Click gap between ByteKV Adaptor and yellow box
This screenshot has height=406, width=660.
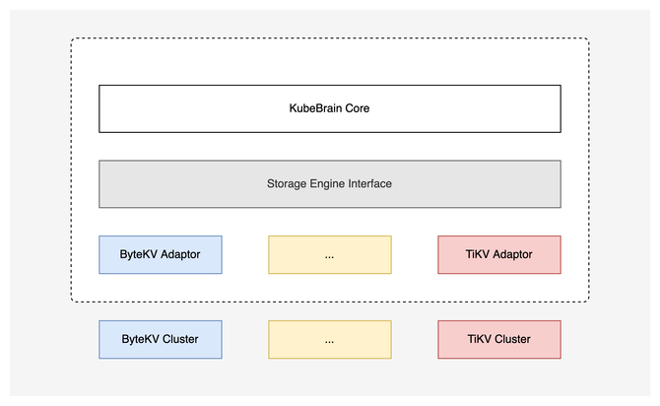(244, 254)
